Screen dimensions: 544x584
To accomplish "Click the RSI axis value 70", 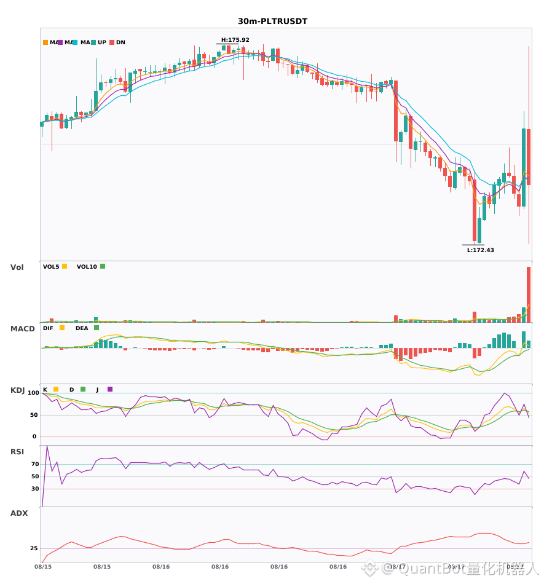I will [x=35, y=464].
